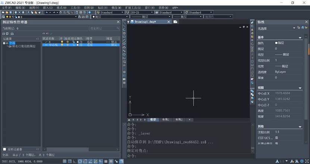Click the Eraser tool in modify toolbar
Image resolution: width=310 pixels, height=164 pixels.
pos(252,23)
